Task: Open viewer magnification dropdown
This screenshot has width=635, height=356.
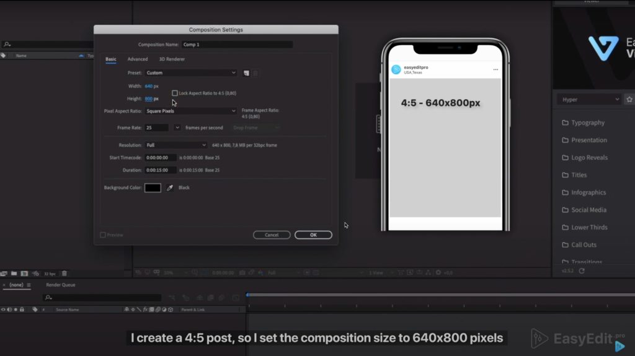Action: click(x=175, y=272)
